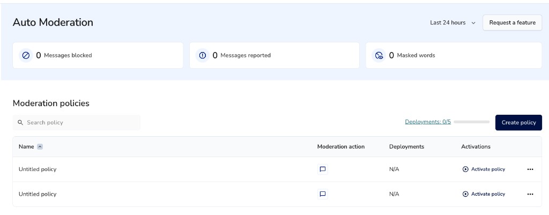549x215 pixels.
Task: Toggle the Name column sort arrow
Action: (40, 147)
